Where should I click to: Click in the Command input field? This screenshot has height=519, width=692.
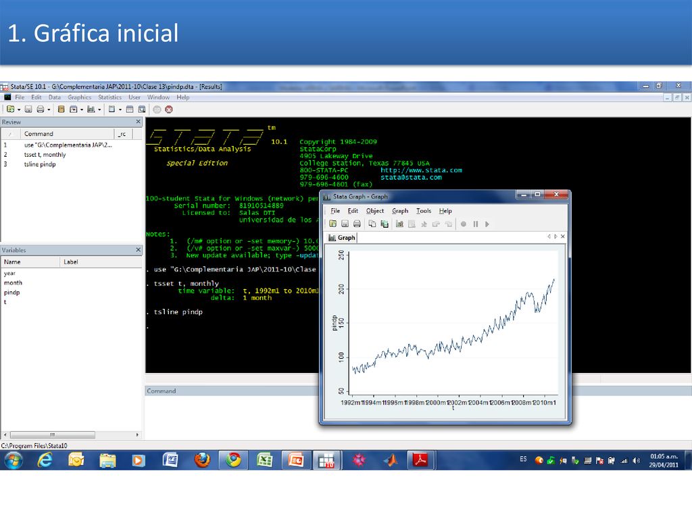(x=232, y=417)
